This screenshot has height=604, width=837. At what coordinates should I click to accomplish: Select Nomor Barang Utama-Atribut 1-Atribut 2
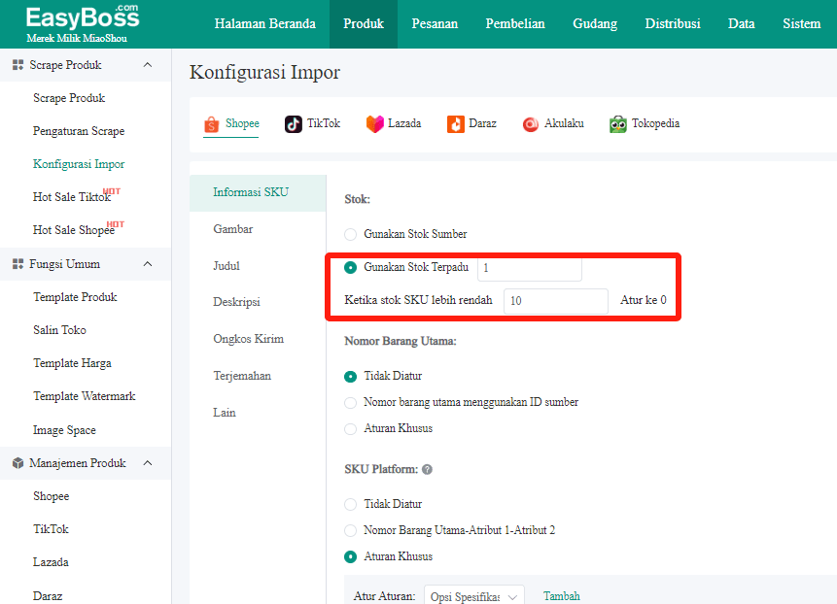(x=350, y=530)
